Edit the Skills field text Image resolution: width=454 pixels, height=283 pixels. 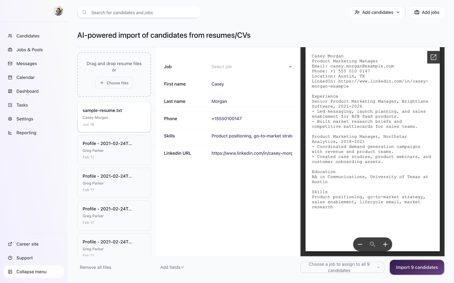[252, 136]
